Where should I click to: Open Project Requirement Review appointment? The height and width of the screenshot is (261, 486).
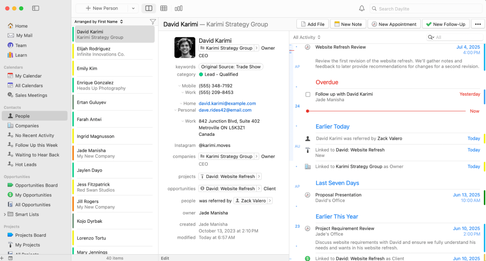point(345,229)
